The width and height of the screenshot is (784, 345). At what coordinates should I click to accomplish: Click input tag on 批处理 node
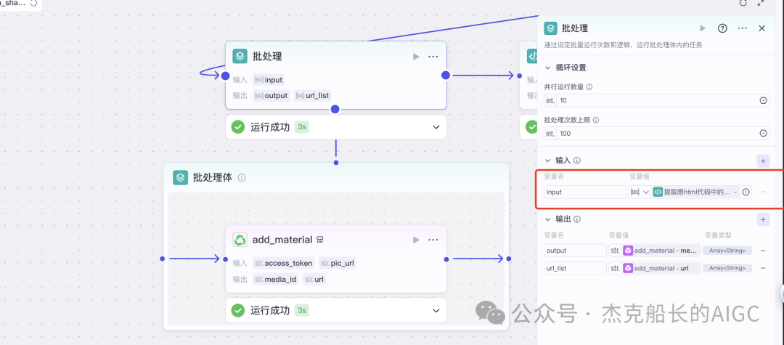coord(269,79)
